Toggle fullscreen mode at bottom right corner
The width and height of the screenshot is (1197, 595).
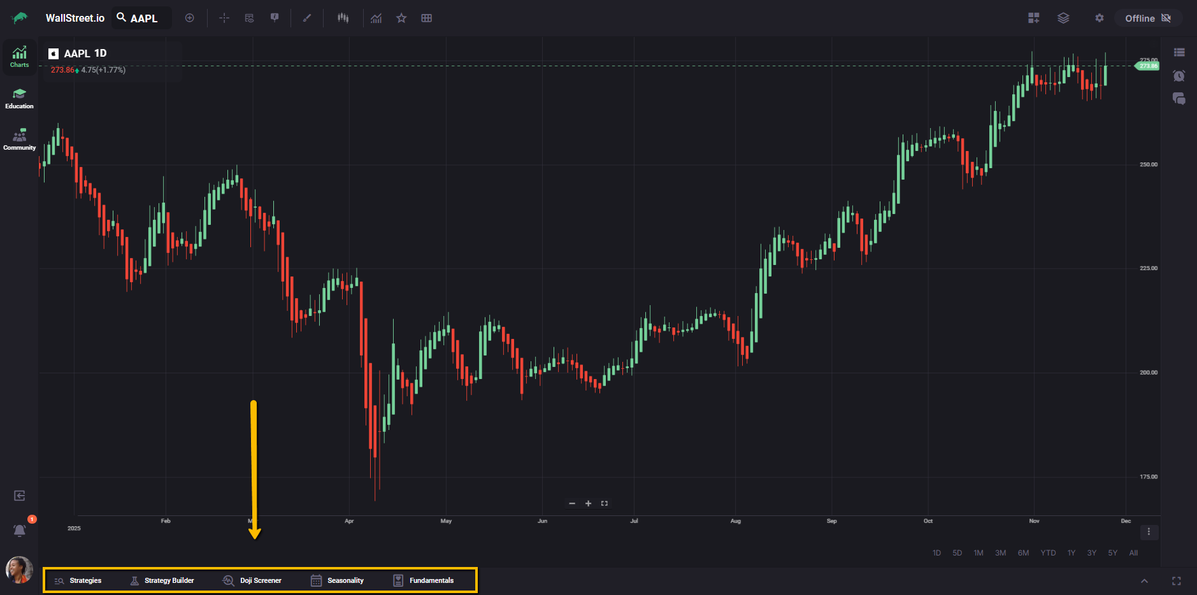pyautogui.click(x=1176, y=581)
